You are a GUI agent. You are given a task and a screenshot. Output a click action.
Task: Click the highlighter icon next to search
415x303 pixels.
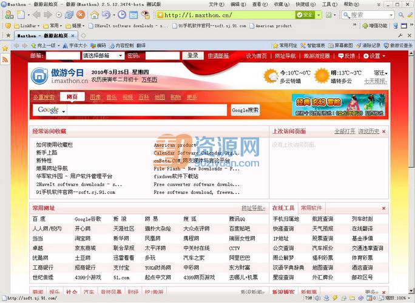click(410, 15)
